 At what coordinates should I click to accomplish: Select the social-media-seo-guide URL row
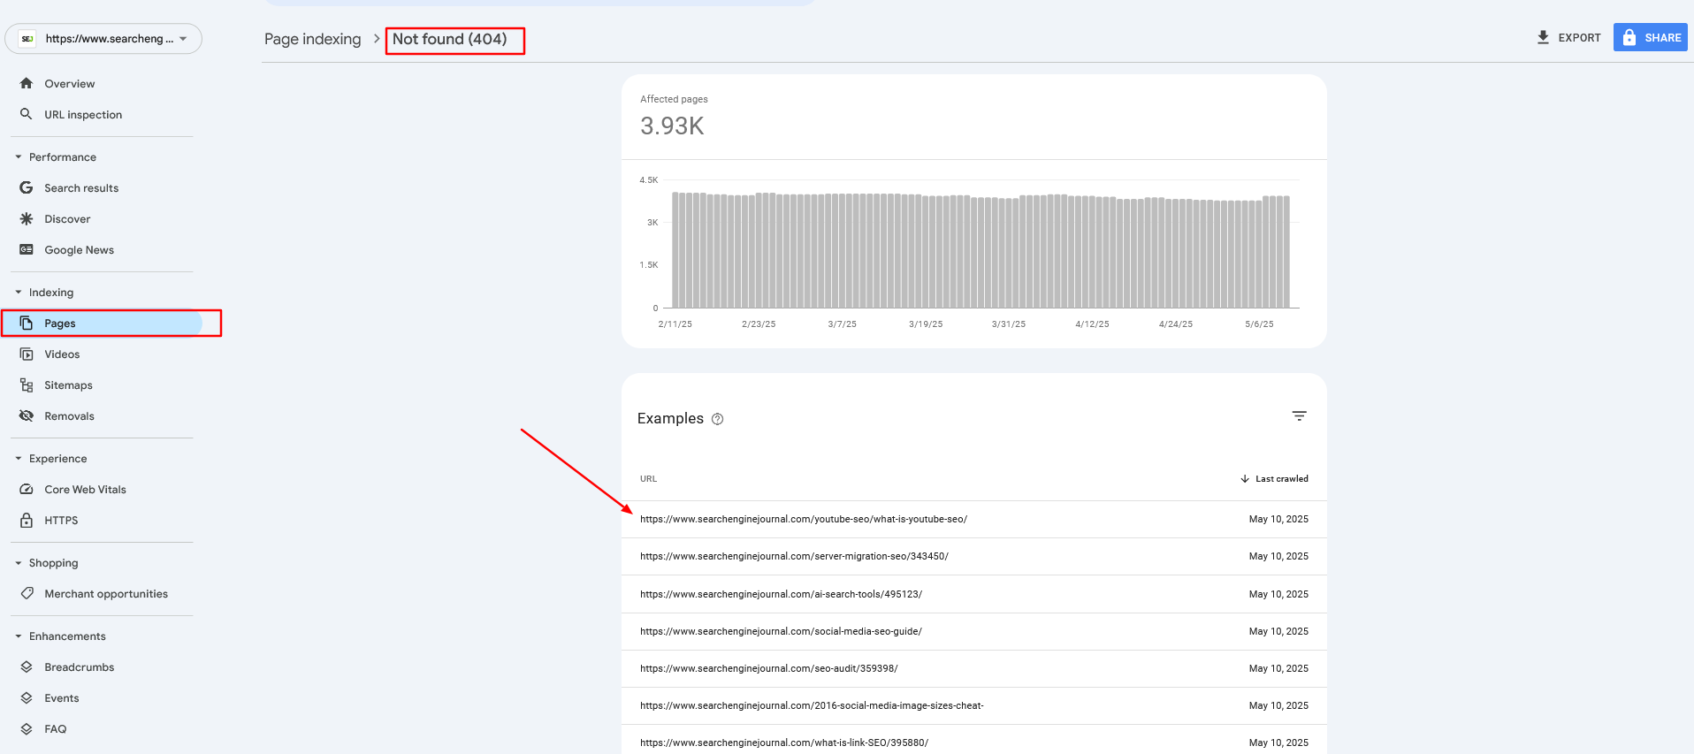click(x=973, y=631)
